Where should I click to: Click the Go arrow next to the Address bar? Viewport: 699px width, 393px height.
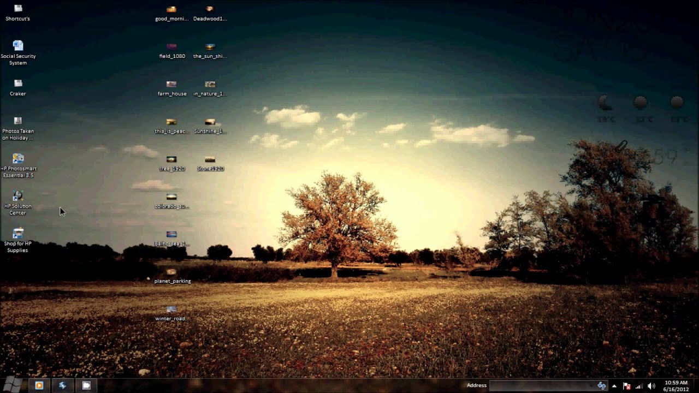click(x=602, y=385)
